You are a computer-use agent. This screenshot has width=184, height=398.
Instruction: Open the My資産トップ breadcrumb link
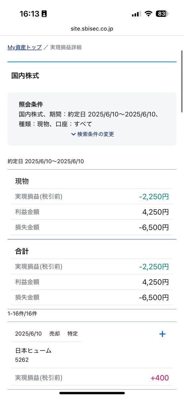click(x=25, y=47)
